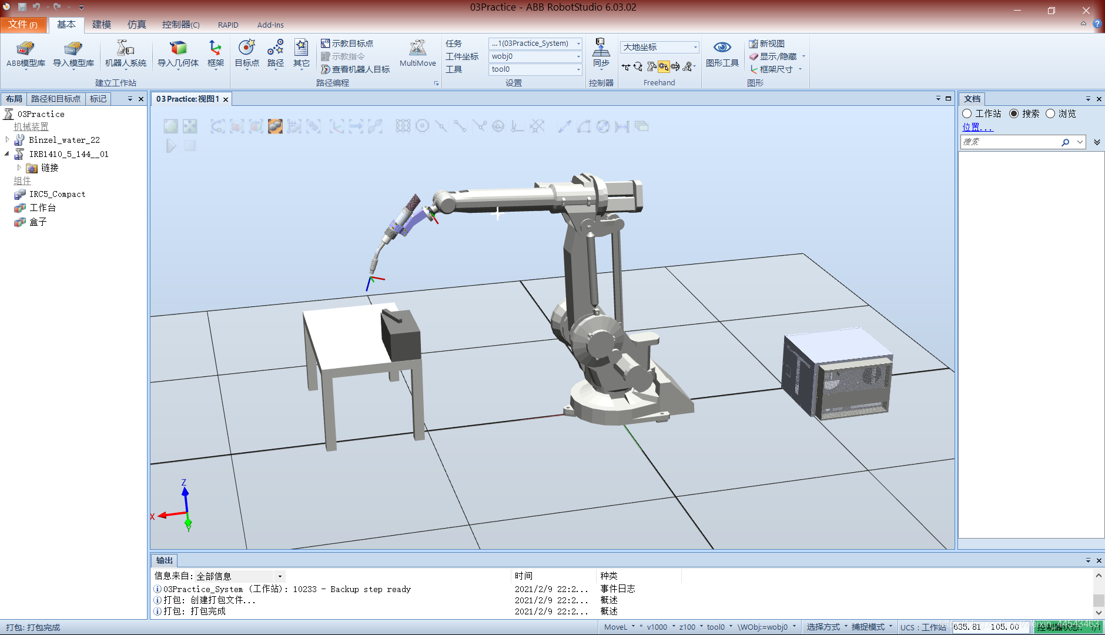Open 显示/隐藏 dropdown arrow

pyautogui.click(x=803, y=56)
